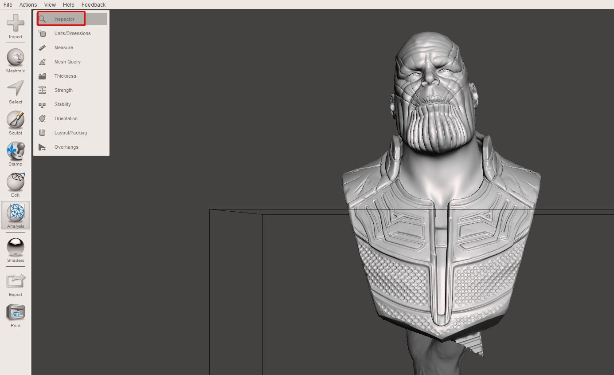Activate the Select tool
Screen dimensions: 614x375
(15, 90)
